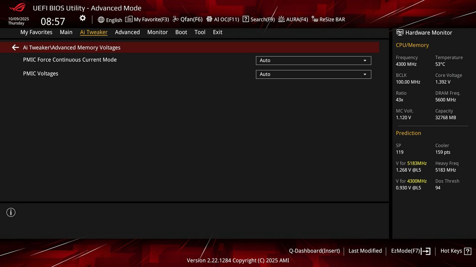Go back using the red arrow
This screenshot has width=476, height=267.
(x=15, y=47)
